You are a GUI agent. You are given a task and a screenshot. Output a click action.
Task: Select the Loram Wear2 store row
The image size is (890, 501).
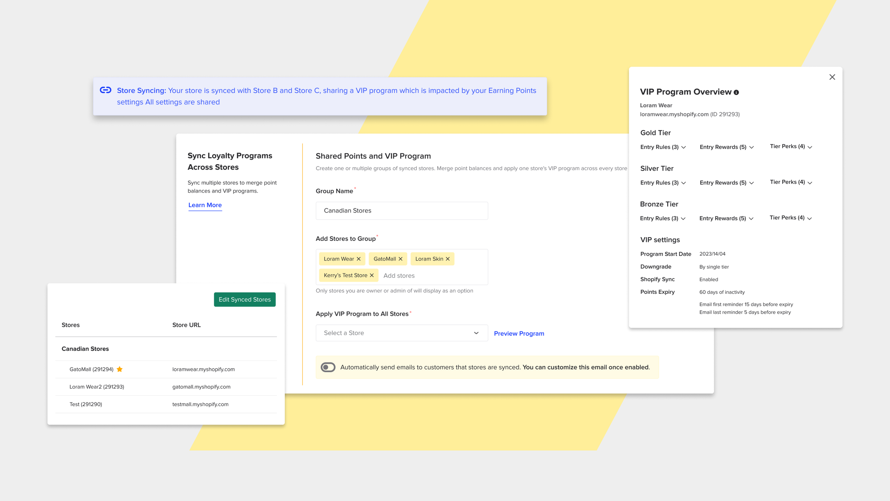coord(97,387)
